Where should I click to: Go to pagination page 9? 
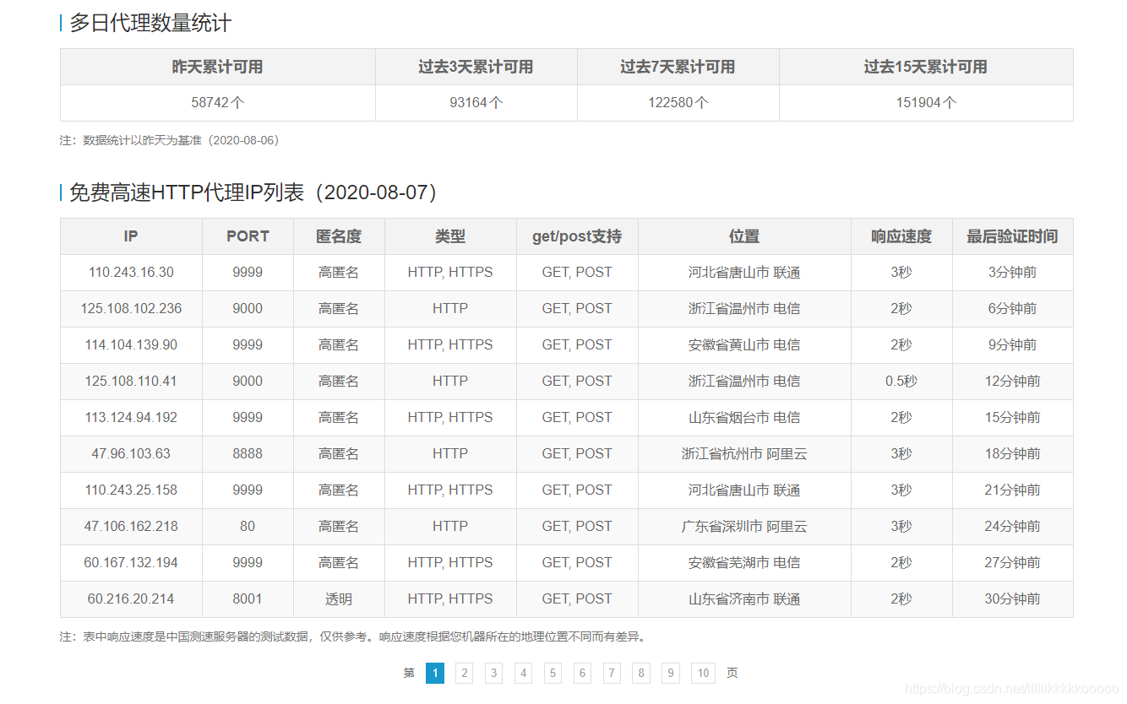671,673
